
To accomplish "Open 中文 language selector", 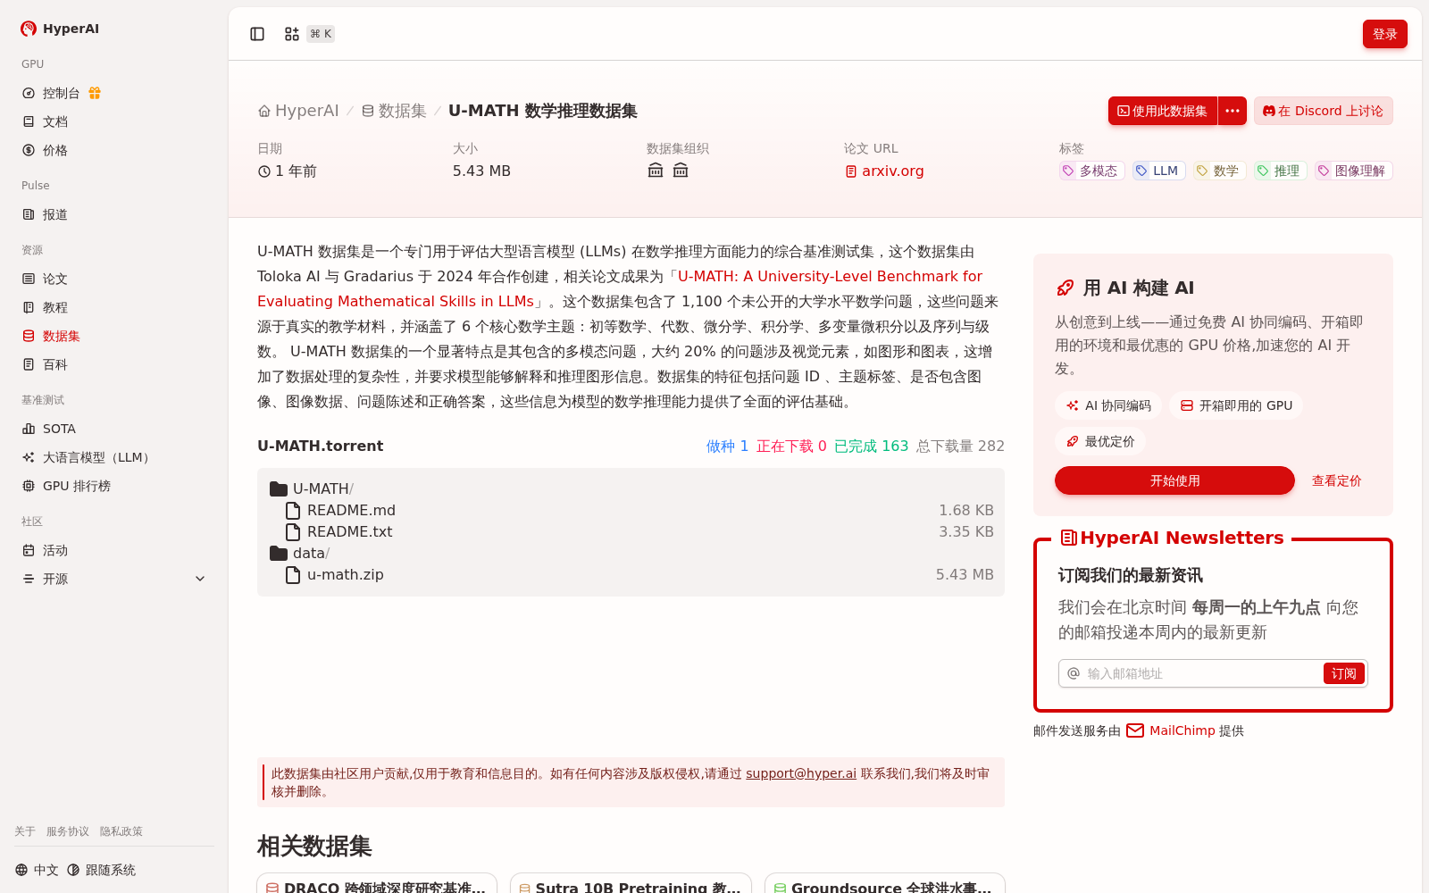I will (37, 870).
